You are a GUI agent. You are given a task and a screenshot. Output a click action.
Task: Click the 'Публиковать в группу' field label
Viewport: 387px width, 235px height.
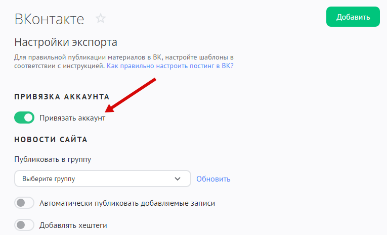click(53, 159)
